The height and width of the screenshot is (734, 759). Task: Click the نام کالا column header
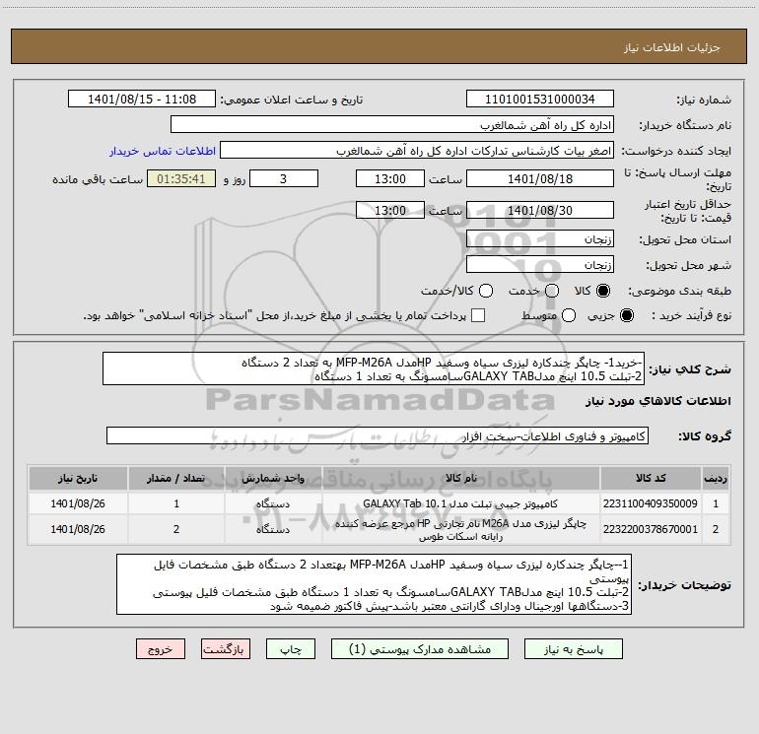coord(461,478)
